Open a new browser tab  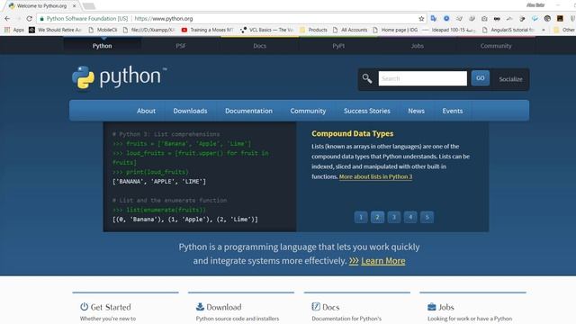click(x=89, y=6)
